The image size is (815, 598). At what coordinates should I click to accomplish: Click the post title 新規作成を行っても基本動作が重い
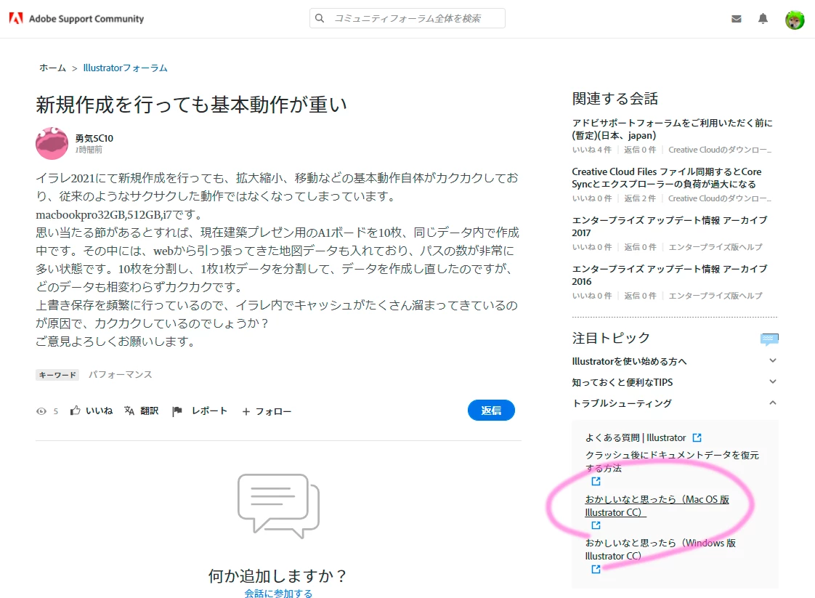coord(191,105)
